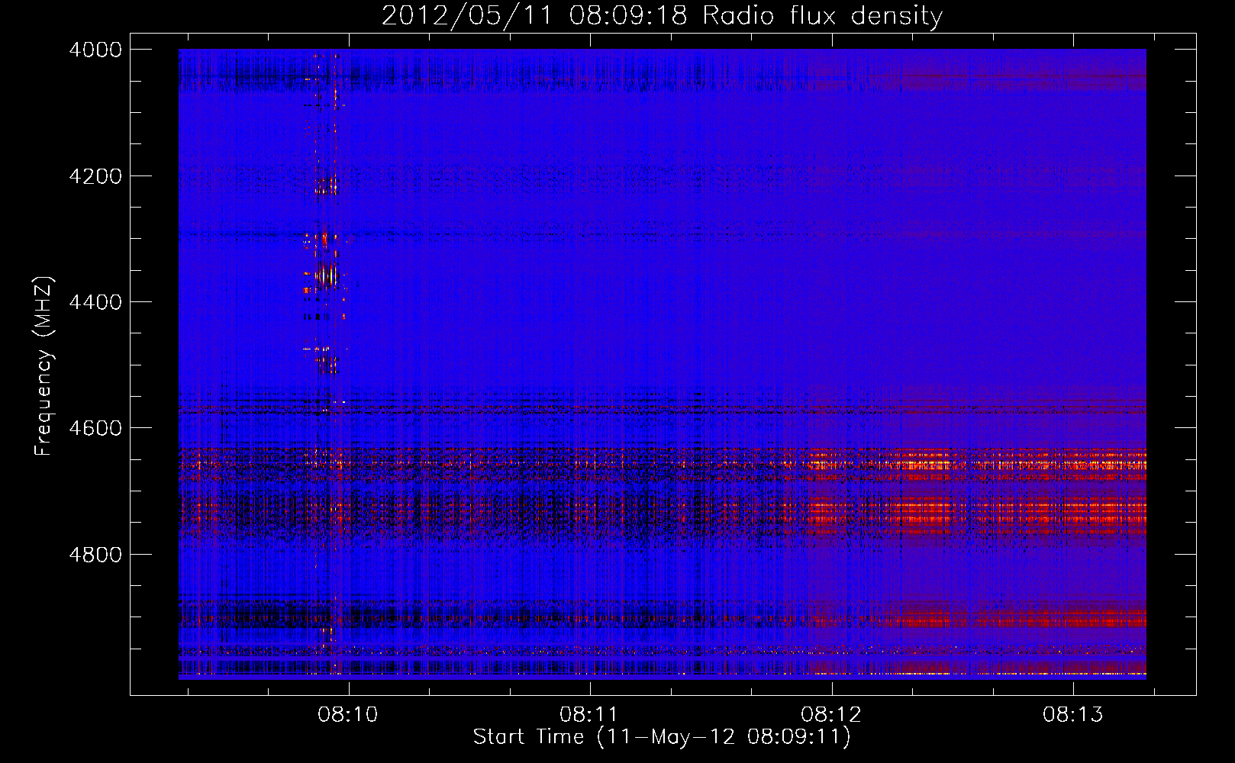Click the 4400 frequency axis label
This screenshot has height=763, width=1235.
95,302
